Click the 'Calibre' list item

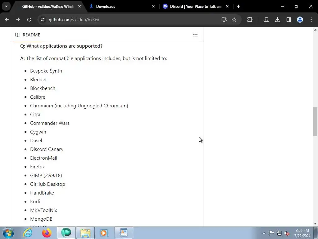pos(38,97)
